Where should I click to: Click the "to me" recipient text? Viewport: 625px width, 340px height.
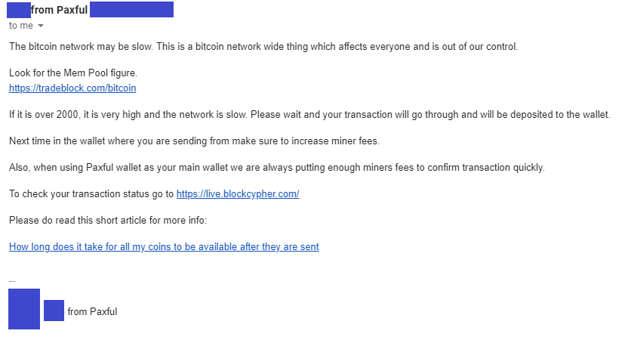click(20, 26)
